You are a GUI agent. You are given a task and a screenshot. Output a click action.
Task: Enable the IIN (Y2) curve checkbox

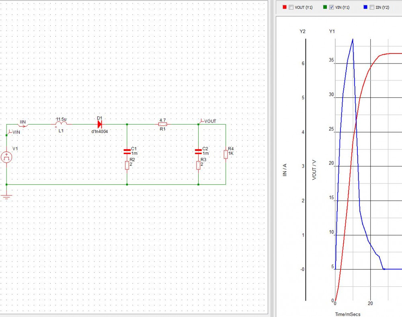point(372,7)
